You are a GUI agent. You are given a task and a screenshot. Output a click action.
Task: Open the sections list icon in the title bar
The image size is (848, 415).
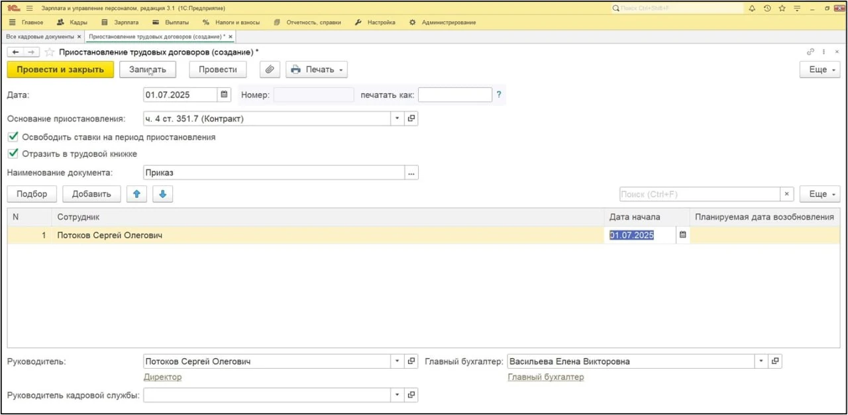coord(29,9)
